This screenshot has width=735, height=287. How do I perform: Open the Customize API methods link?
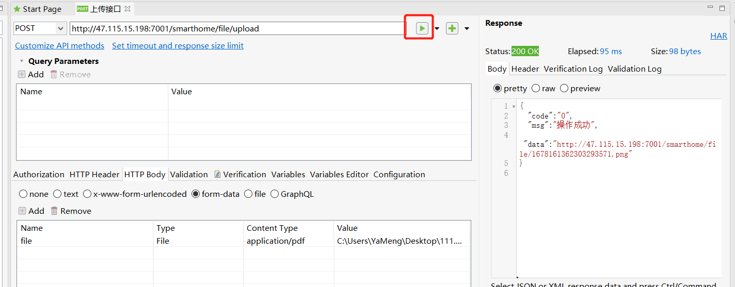59,45
